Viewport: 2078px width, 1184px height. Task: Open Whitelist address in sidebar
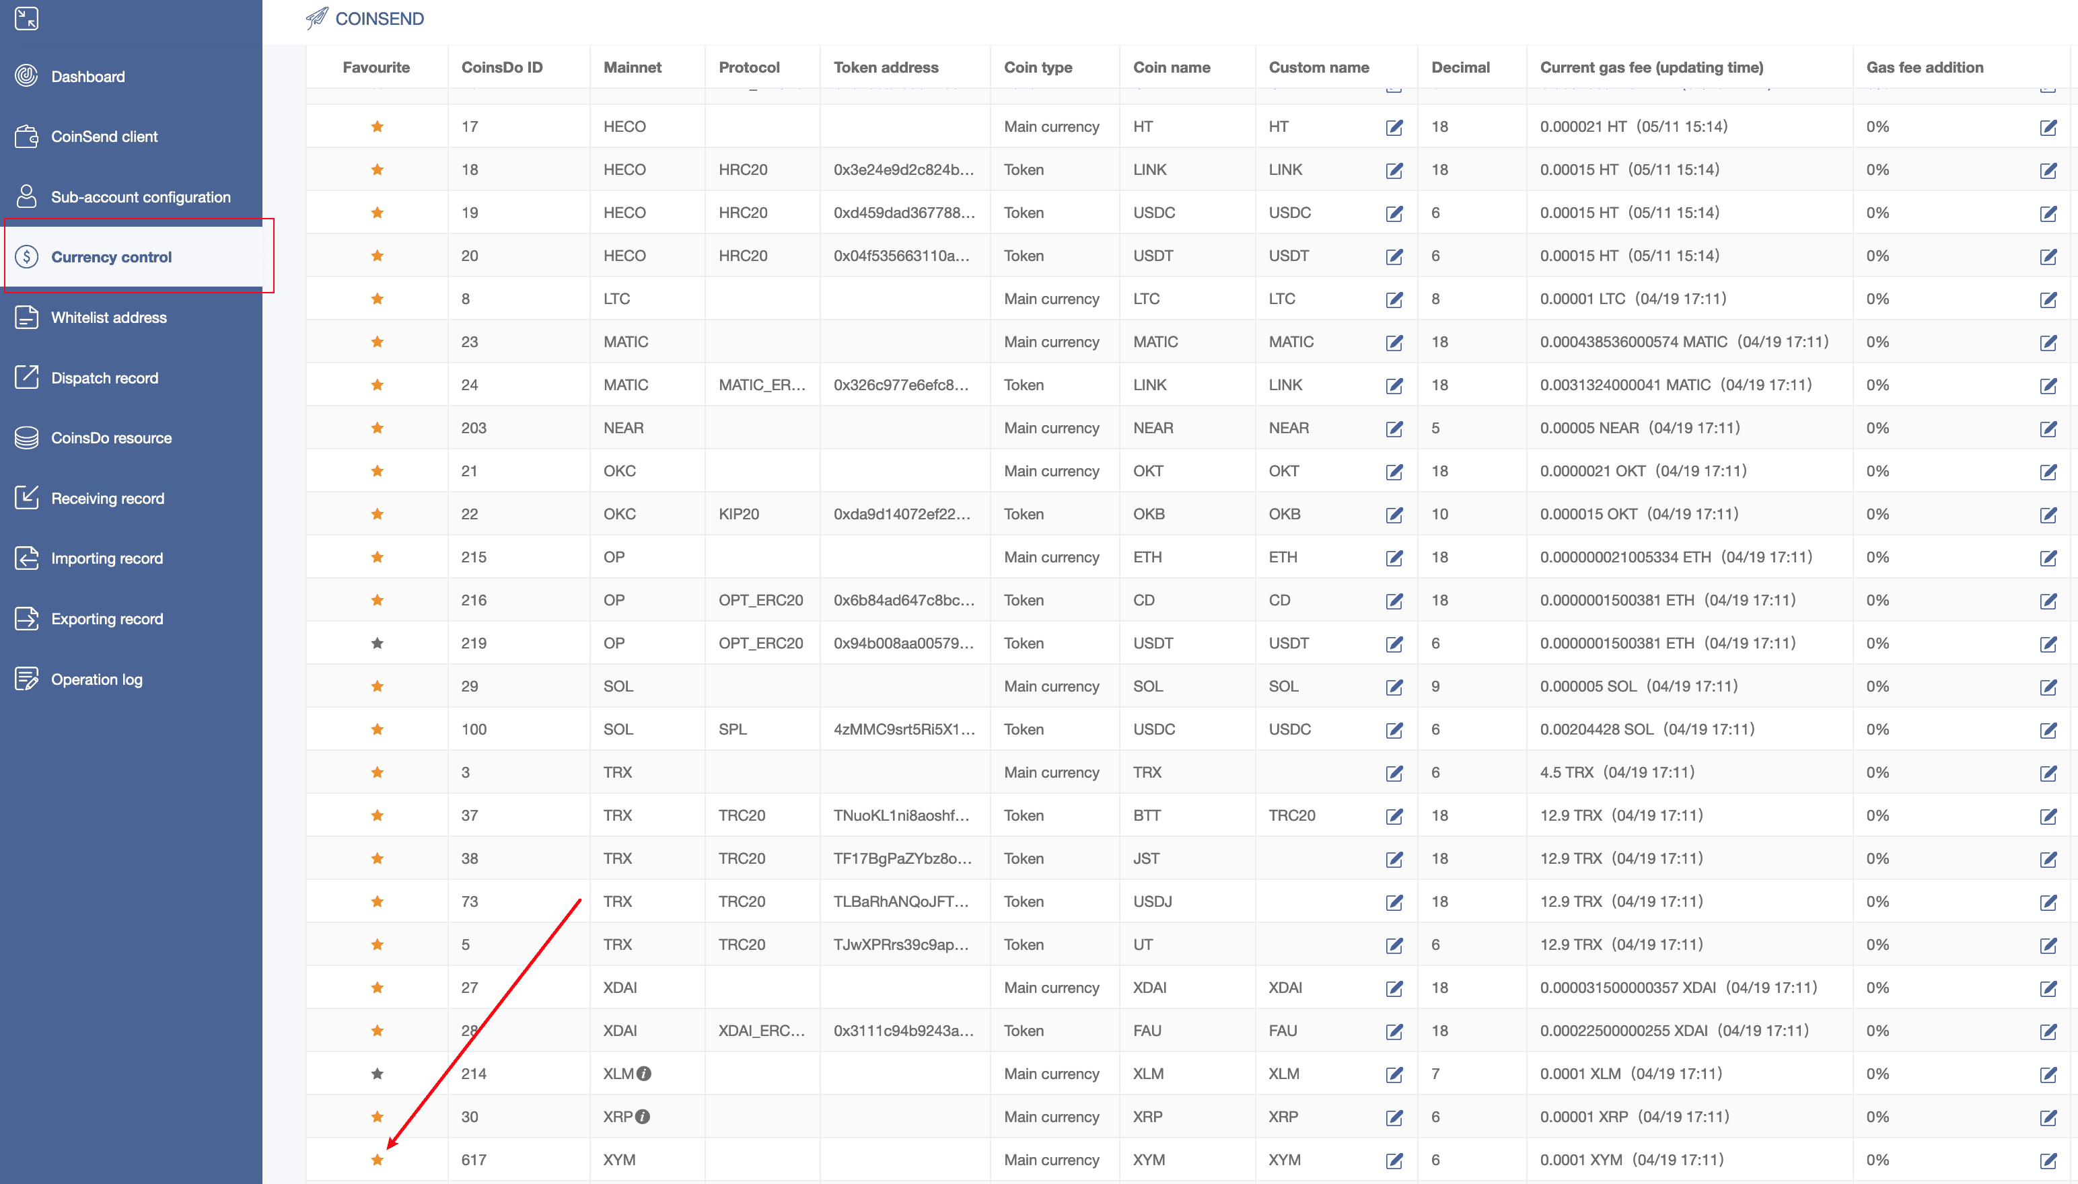pyautogui.click(x=108, y=318)
